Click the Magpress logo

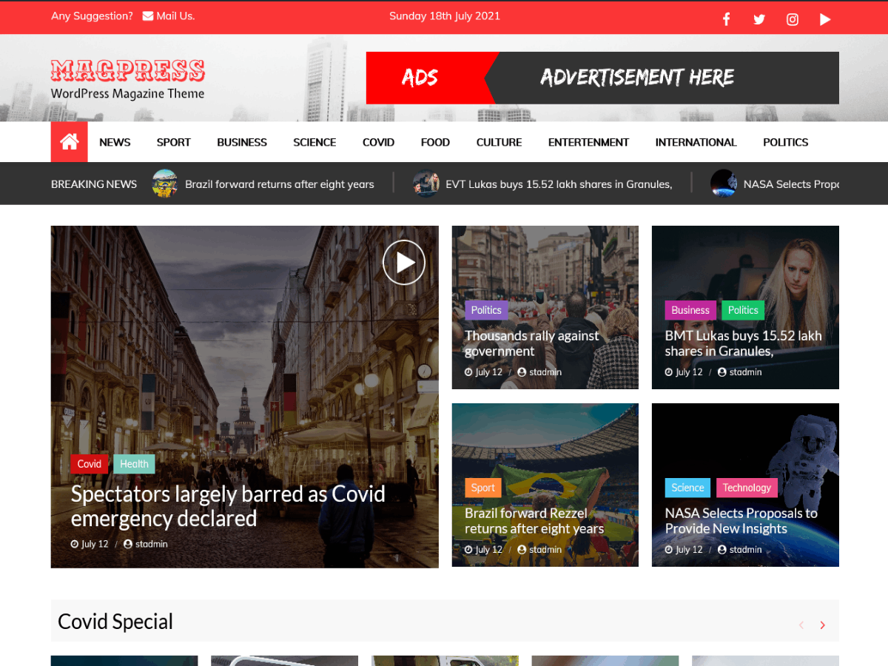coord(127,71)
